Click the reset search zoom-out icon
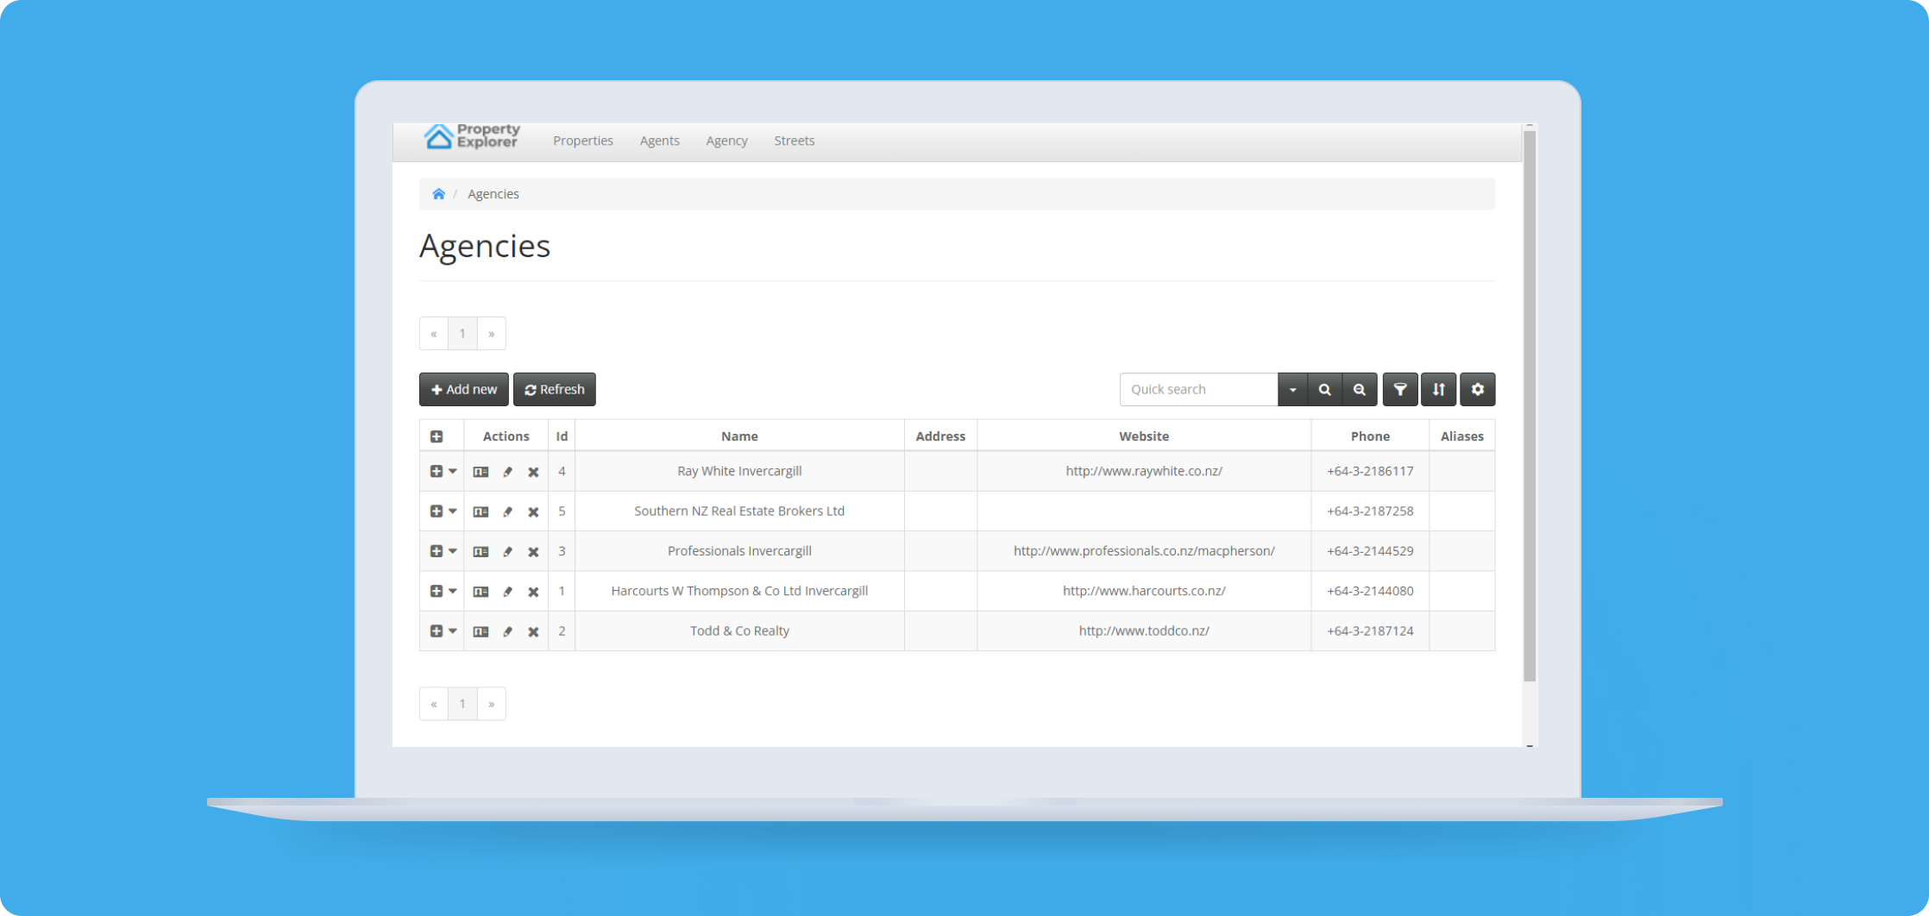Viewport: 1929px width, 916px height. 1360,389
